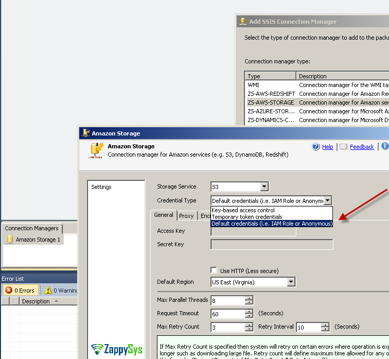
Task: Click the Add SSIS Connection Manager title icon
Action: click(x=243, y=22)
